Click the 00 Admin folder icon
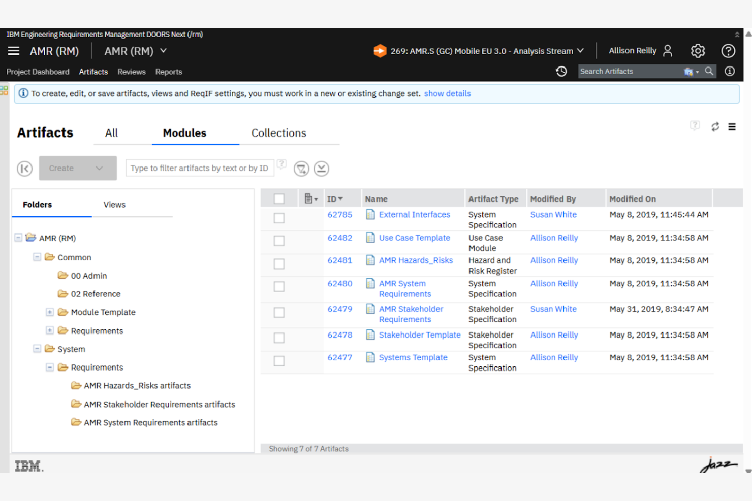This screenshot has height=501, width=752. coord(62,275)
